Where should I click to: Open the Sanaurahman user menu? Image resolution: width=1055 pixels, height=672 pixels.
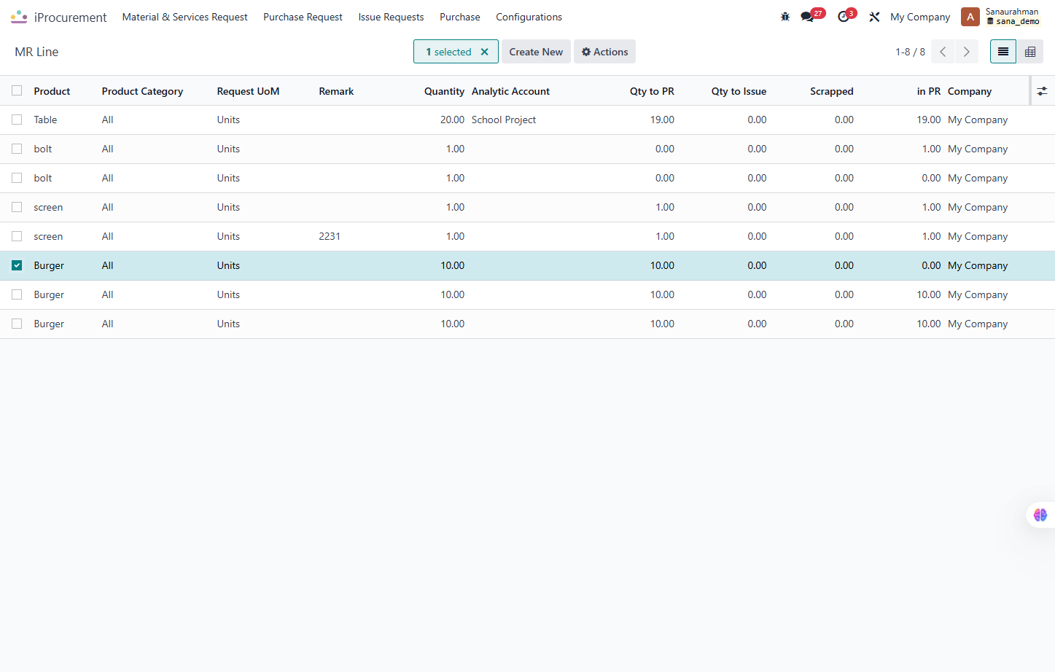point(1012,16)
